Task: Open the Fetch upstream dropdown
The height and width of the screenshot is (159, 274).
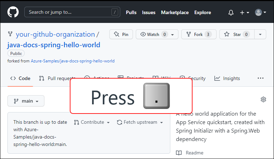Action: click(x=140, y=122)
